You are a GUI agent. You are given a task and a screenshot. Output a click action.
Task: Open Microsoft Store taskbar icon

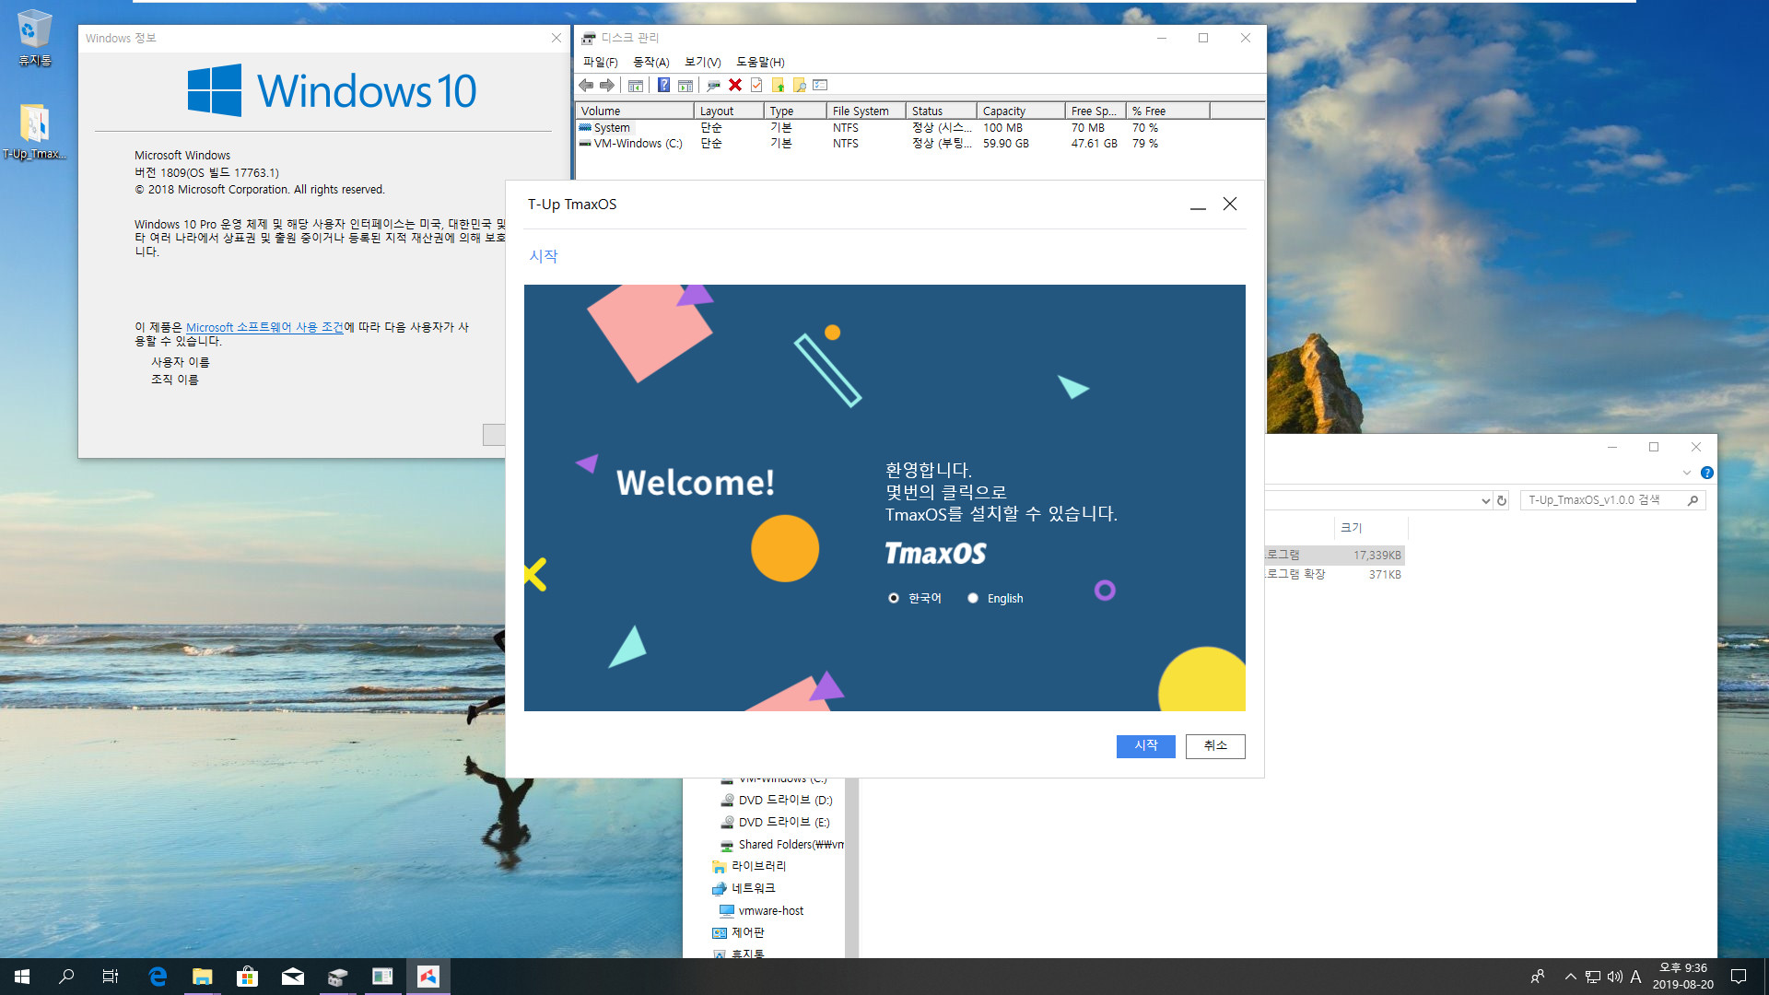coord(248,977)
